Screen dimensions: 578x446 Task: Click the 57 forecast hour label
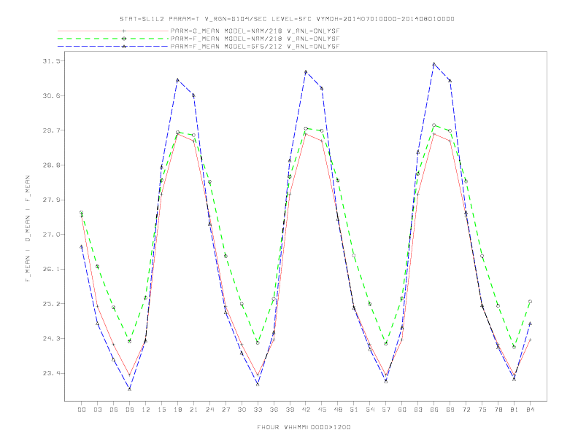point(386,410)
